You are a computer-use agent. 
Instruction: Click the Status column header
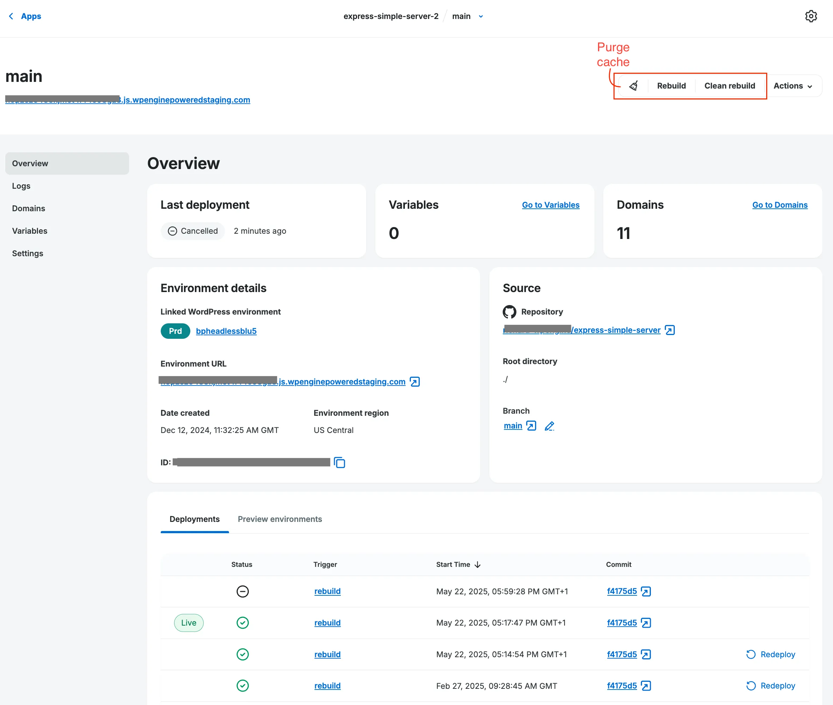[242, 565]
